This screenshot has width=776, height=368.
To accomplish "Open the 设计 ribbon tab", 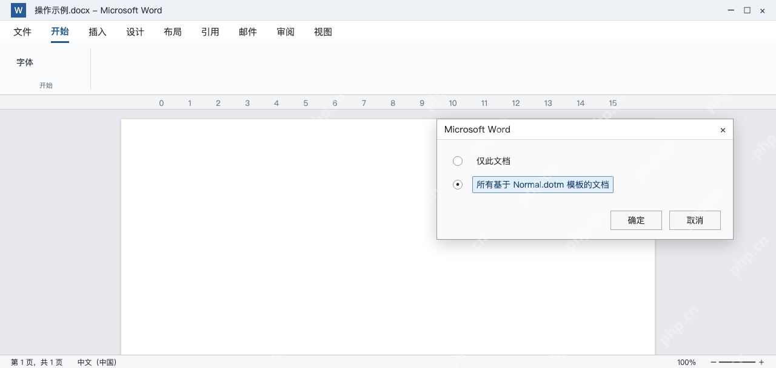I will pos(135,32).
